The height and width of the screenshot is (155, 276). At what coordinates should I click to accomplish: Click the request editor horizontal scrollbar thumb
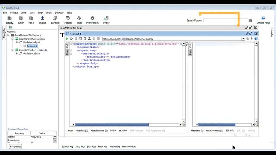112,124
